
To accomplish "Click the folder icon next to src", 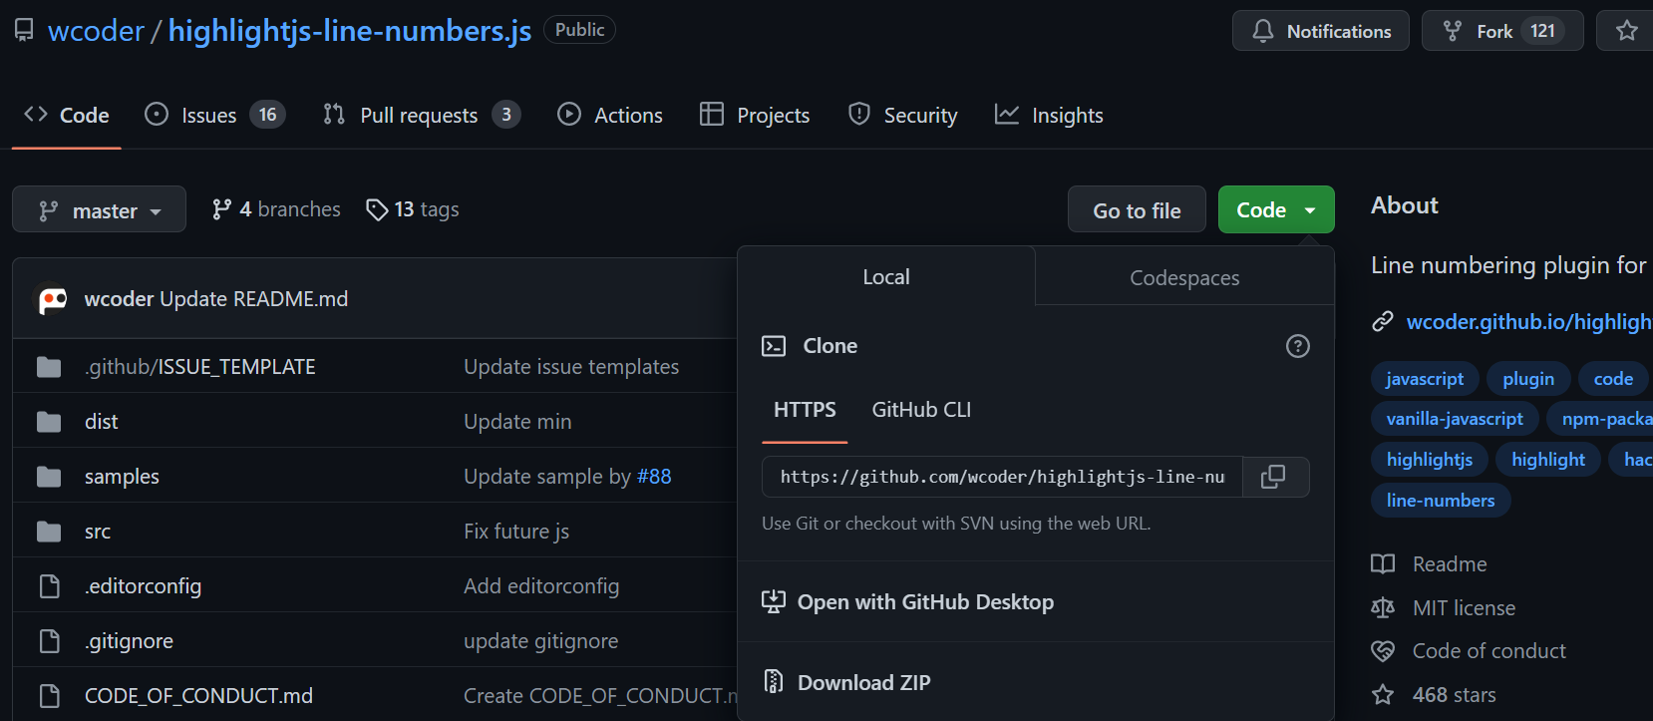I will pyautogui.click(x=49, y=532).
